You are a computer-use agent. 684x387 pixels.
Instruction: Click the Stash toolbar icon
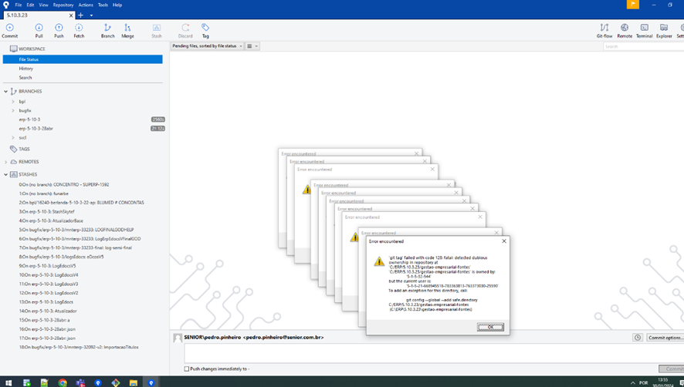pyautogui.click(x=157, y=31)
